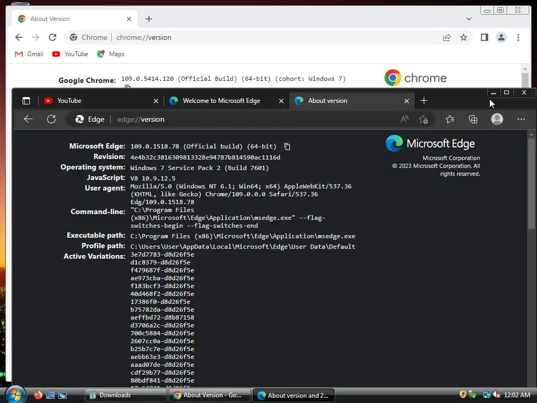Open the network tray icon

[487, 395]
